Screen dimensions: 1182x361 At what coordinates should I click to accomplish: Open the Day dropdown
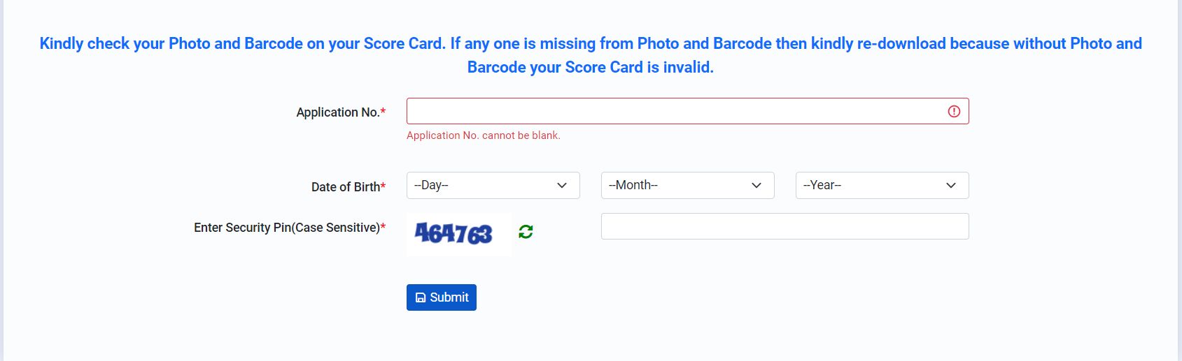pyautogui.click(x=493, y=186)
